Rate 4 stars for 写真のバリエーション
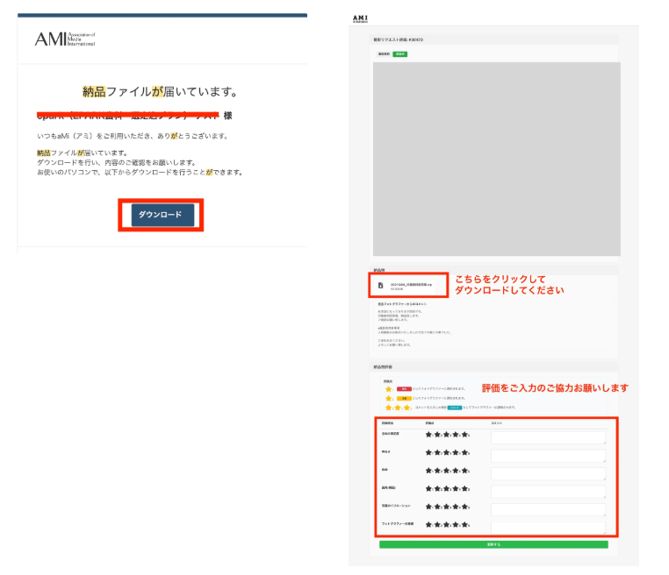 pyautogui.click(x=456, y=507)
